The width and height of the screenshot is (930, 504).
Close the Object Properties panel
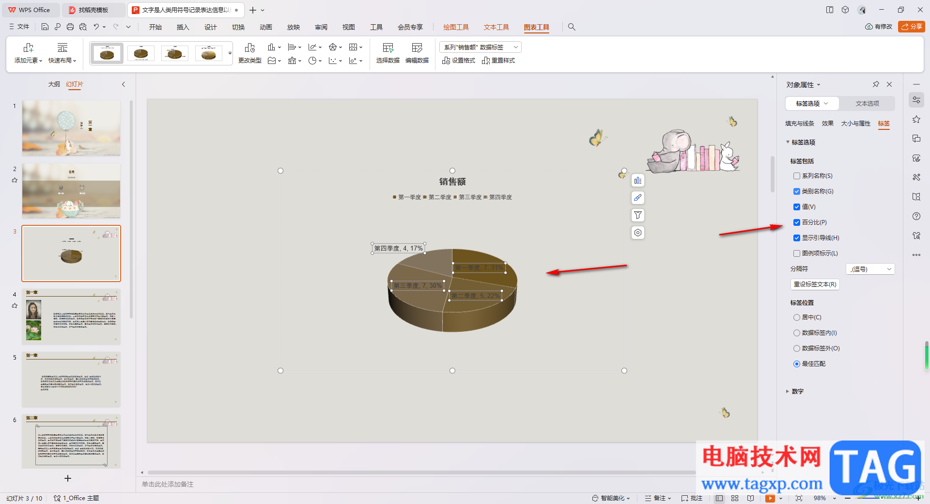point(889,84)
